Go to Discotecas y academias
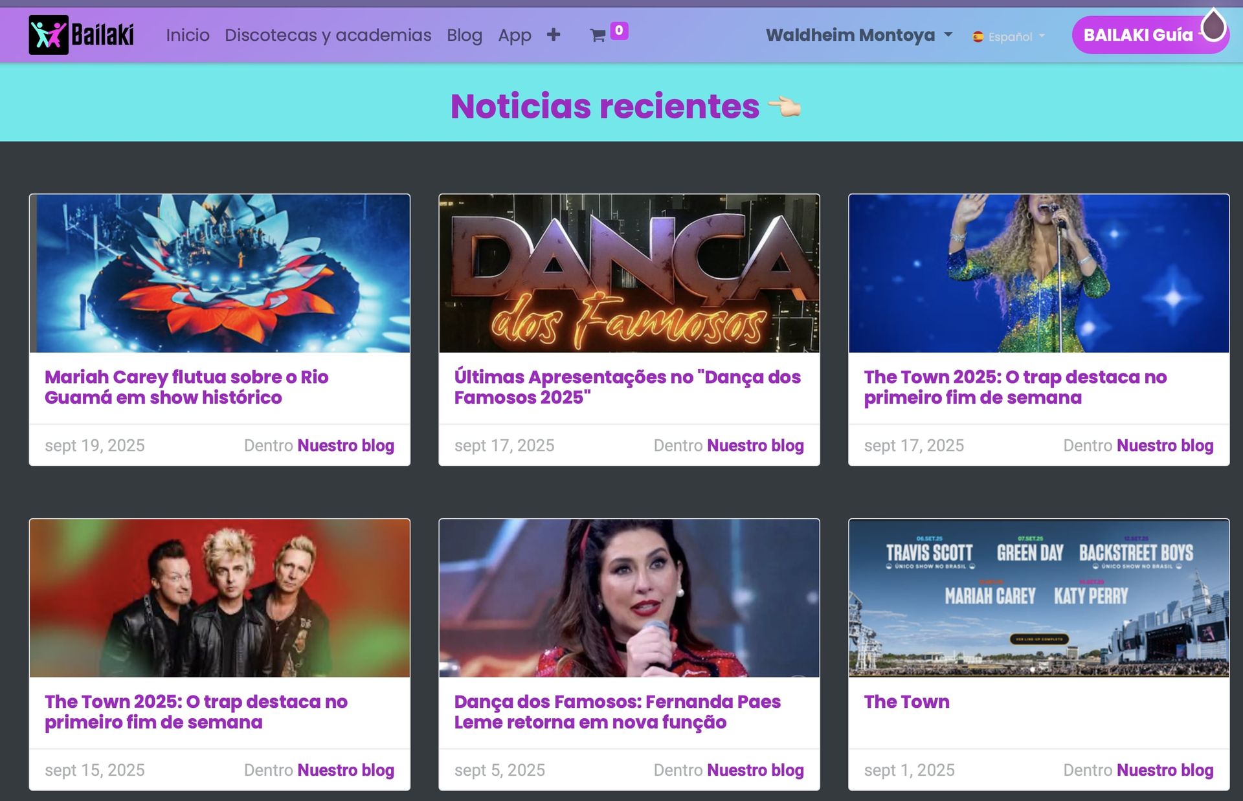 point(328,35)
